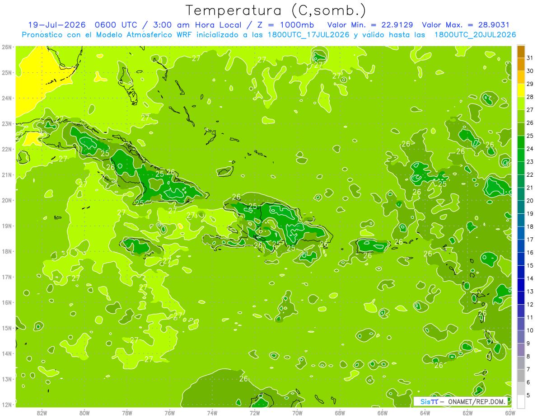Click the '15N' latitude axis label
This screenshot has height=419, width=542.
coord(7,328)
